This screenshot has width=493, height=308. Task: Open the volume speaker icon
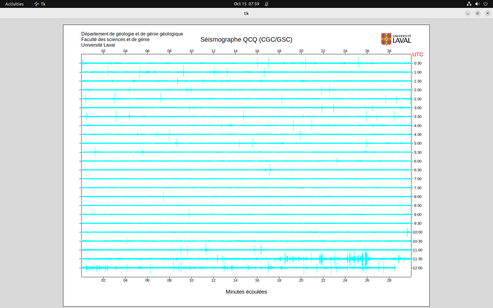[477, 4]
